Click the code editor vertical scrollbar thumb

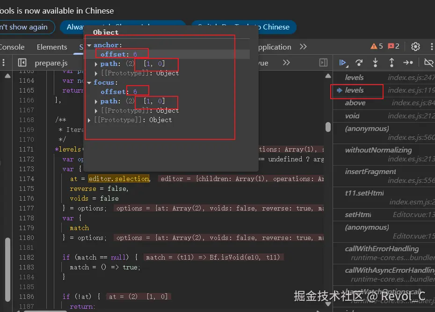328,127
